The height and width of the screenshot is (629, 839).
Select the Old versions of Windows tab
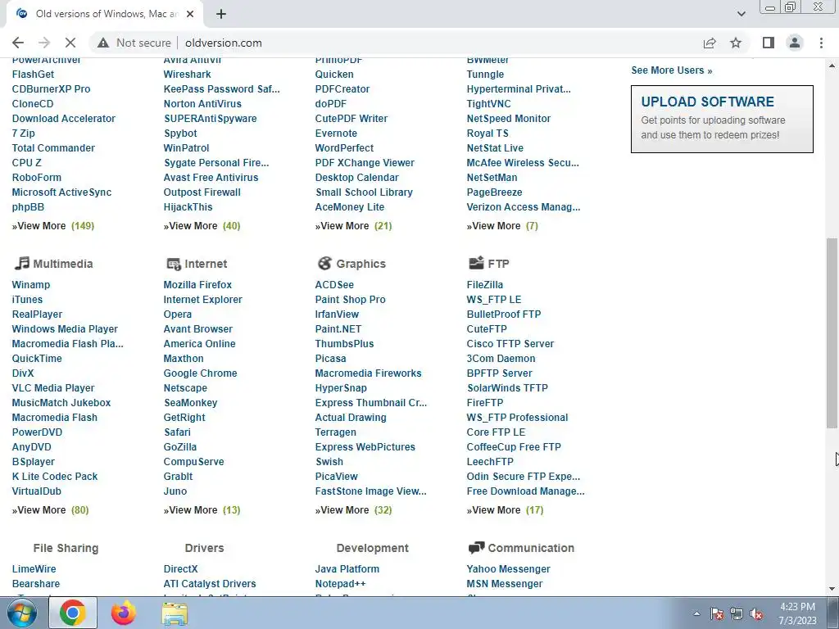coord(106,14)
